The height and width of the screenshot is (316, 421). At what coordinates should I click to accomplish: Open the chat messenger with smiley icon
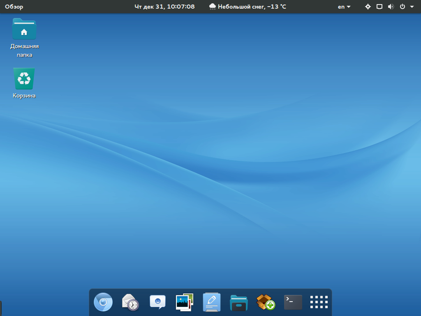(x=157, y=302)
